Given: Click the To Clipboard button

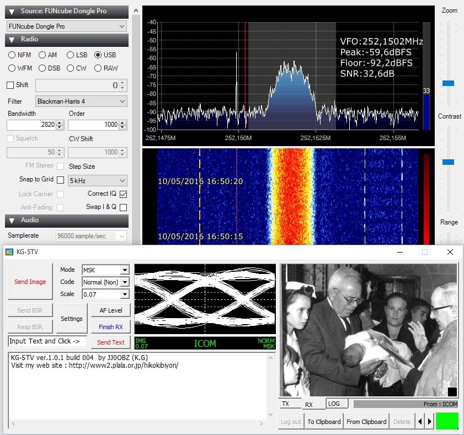Looking at the screenshot, I should 324,422.
